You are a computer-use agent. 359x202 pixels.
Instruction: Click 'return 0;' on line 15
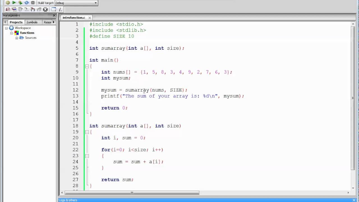tap(114, 108)
